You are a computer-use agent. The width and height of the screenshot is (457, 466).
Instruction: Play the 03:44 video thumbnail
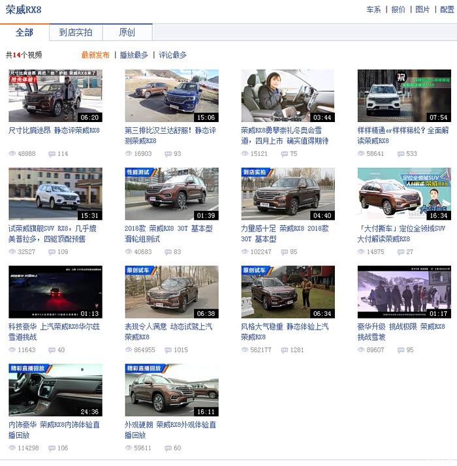[288, 96]
